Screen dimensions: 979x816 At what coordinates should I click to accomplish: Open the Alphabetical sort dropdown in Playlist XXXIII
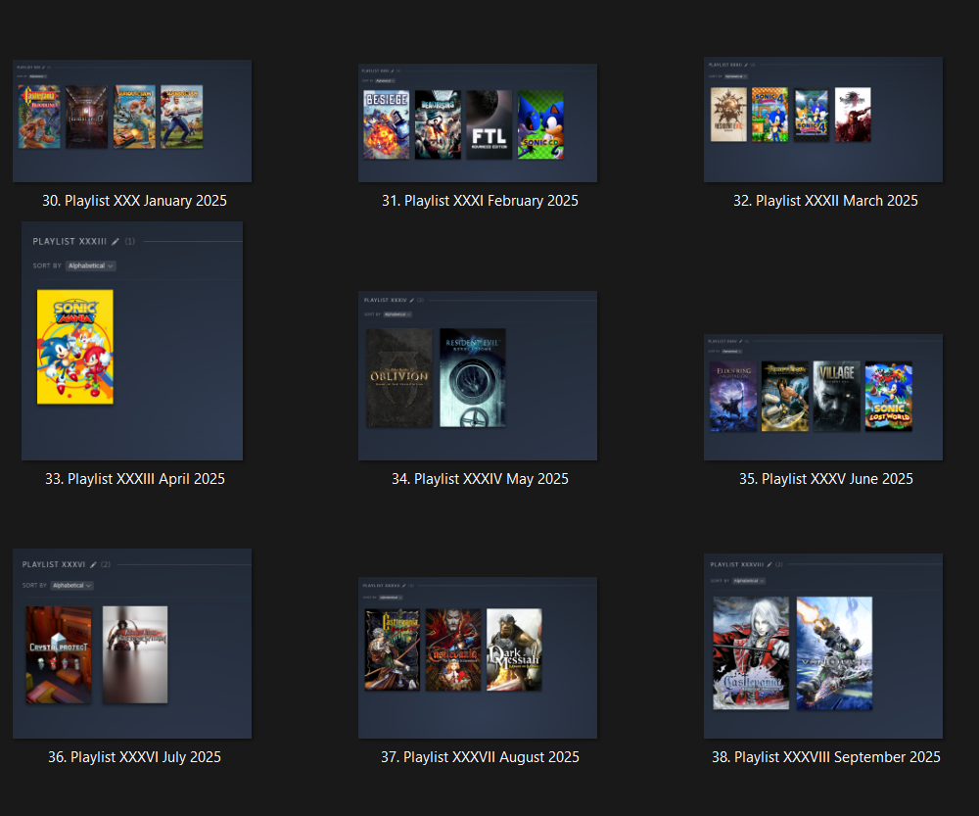[90, 266]
